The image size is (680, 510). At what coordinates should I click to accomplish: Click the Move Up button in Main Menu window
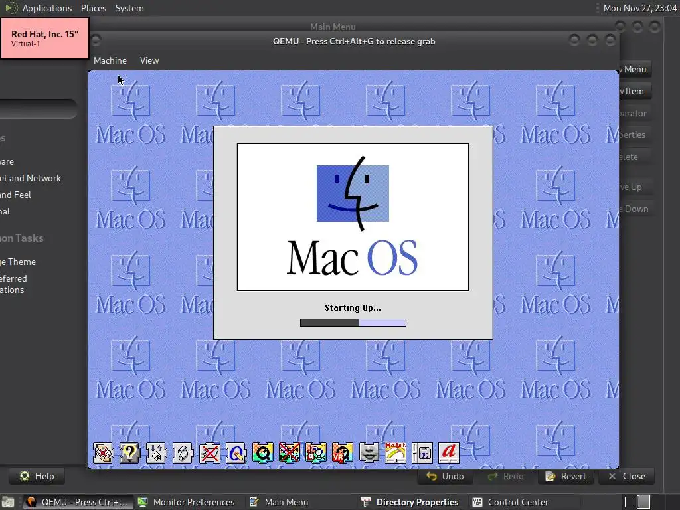(x=636, y=187)
